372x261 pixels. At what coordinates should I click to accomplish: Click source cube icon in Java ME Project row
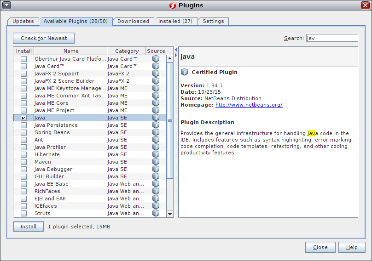pyautogui.click(x=156, y=110)
